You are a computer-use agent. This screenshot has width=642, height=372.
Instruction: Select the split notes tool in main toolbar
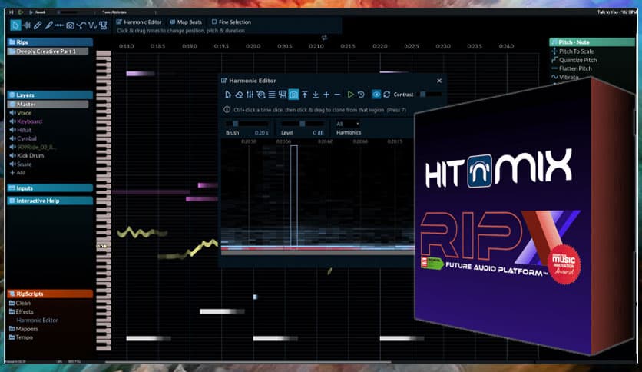coord(59,25)
